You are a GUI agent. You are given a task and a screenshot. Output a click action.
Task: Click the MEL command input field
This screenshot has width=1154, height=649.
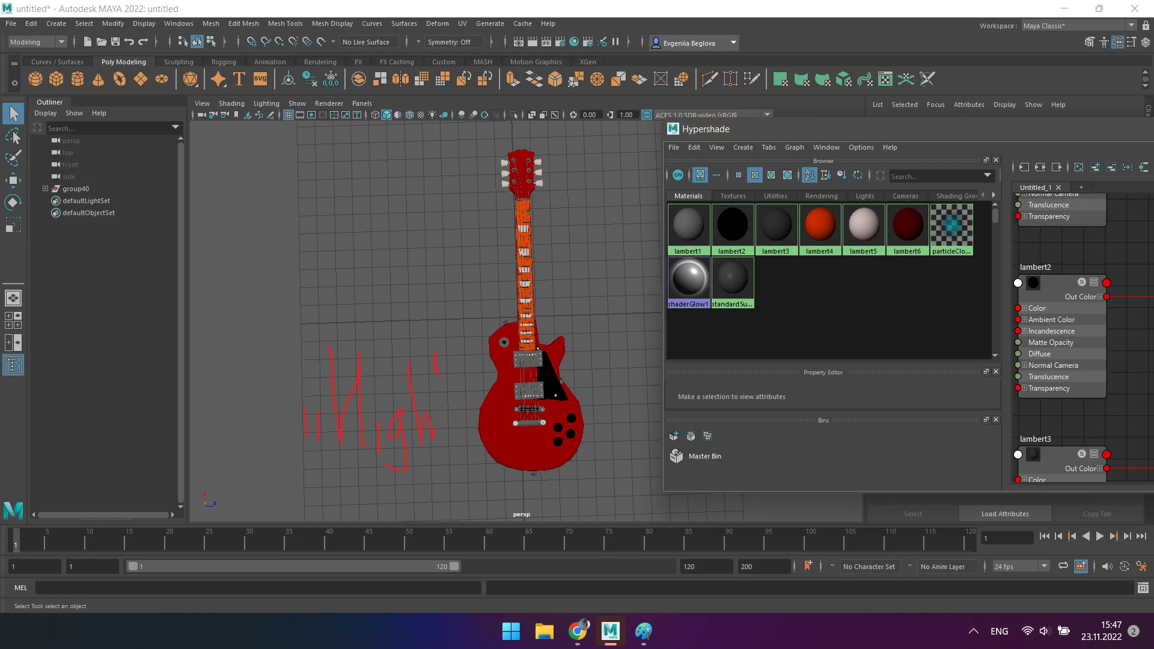click(x=258, y=588)
